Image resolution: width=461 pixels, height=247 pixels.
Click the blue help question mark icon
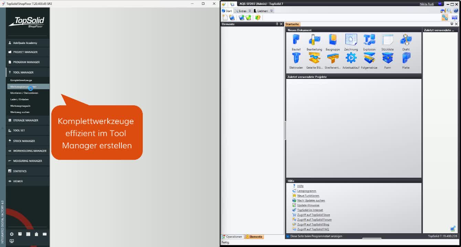point(456,11)
